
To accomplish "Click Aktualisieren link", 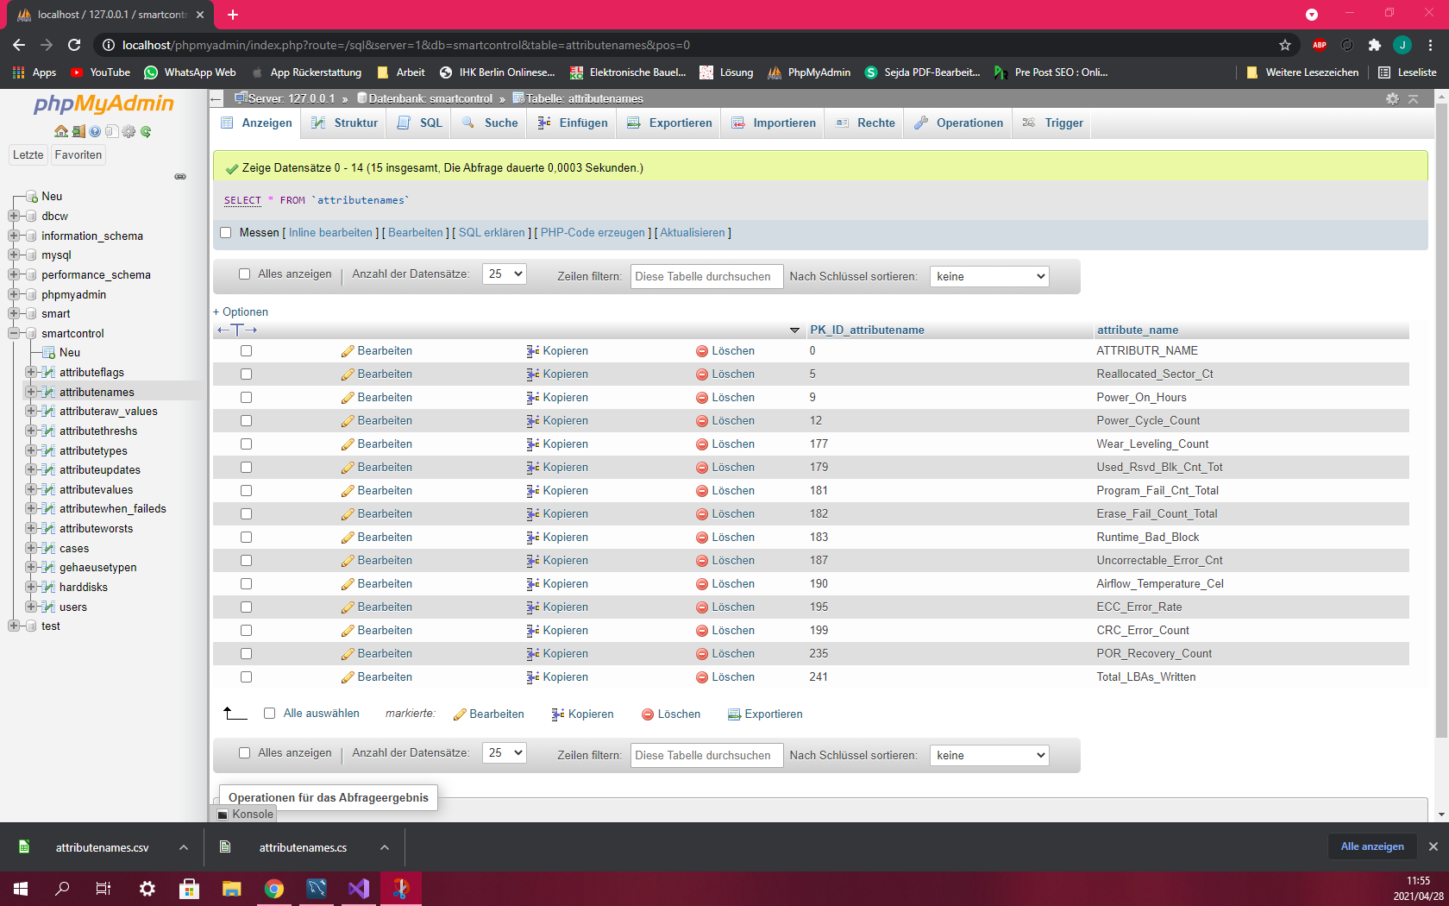I will pyautogui.click(x=693, y=233).
